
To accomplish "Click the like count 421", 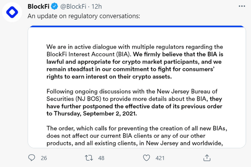I will (x=161, y=158).
